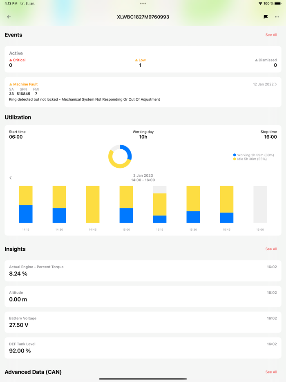Select the 15:15 utilization bar

160,204
